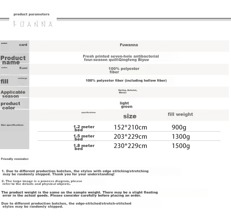Click the 'Size specifications' label
This screenshot has height=216, width=231.
(12, 125)
